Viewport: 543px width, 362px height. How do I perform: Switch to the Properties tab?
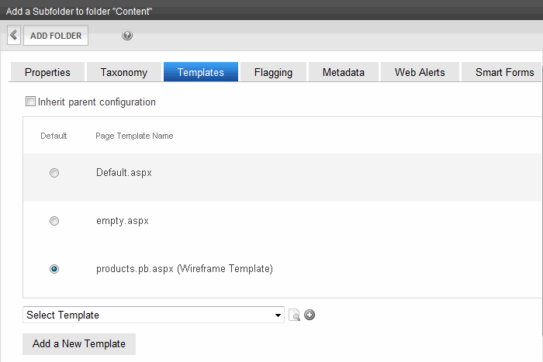(x=47, y=72)
